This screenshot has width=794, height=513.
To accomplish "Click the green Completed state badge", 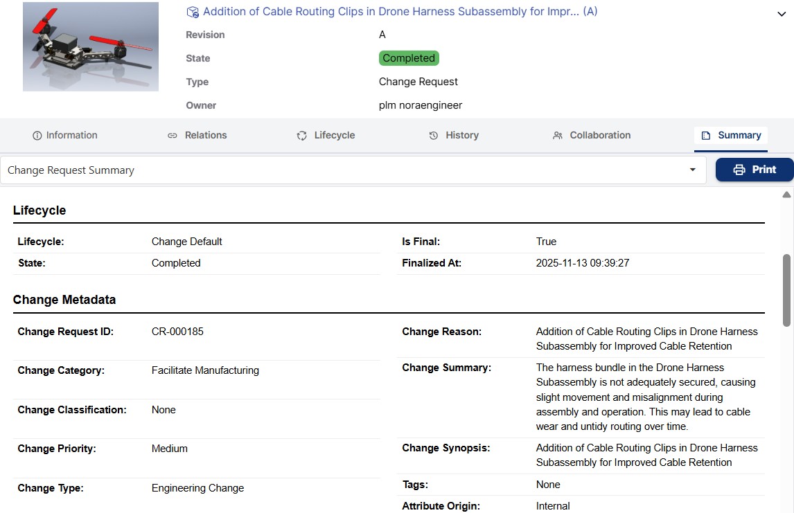I will tap(409, 58).
